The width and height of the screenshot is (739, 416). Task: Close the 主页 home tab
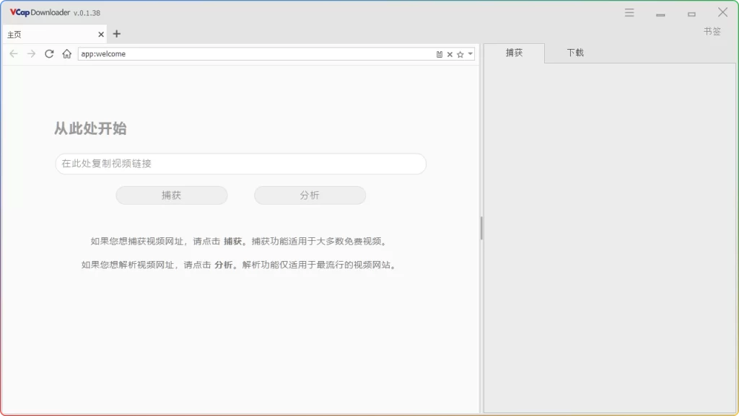pos(101,33)
